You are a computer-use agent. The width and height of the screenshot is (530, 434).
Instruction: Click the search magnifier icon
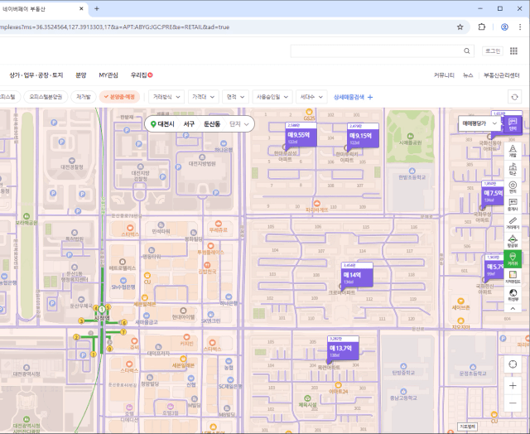pos(466,51)
